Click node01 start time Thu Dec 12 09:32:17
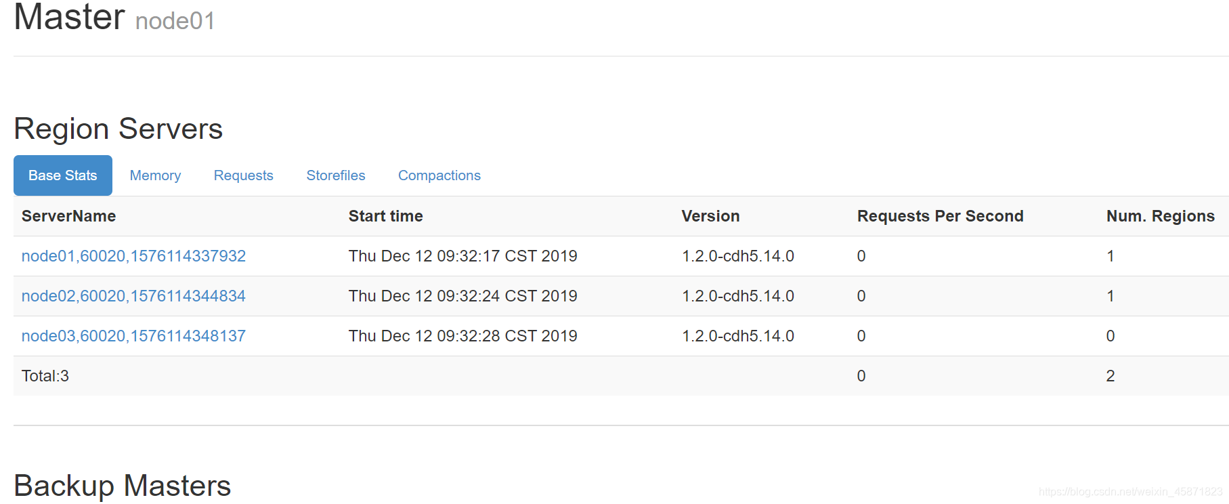 pos(462,256)
